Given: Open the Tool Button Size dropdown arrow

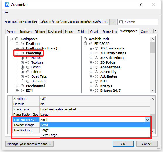Looking at the screenshot, I should pos(147,120).
